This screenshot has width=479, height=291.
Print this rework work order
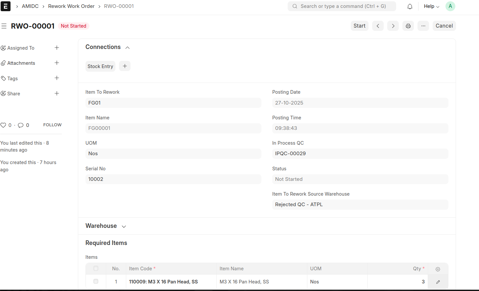coord(408,26)
